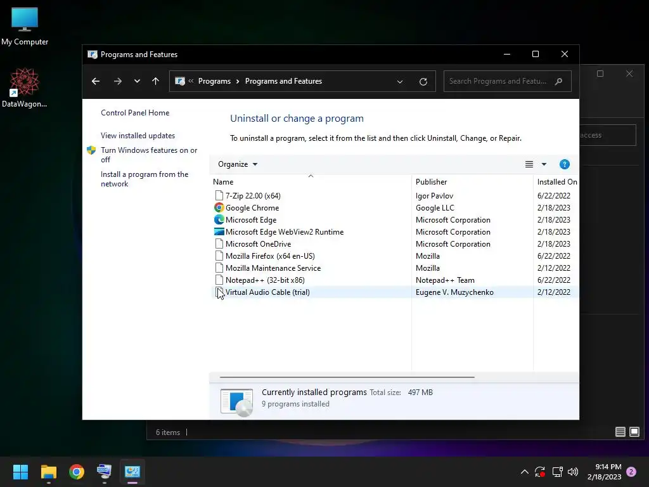Select the 7-Zip 22.00 (x64) name

coord(253,195)
